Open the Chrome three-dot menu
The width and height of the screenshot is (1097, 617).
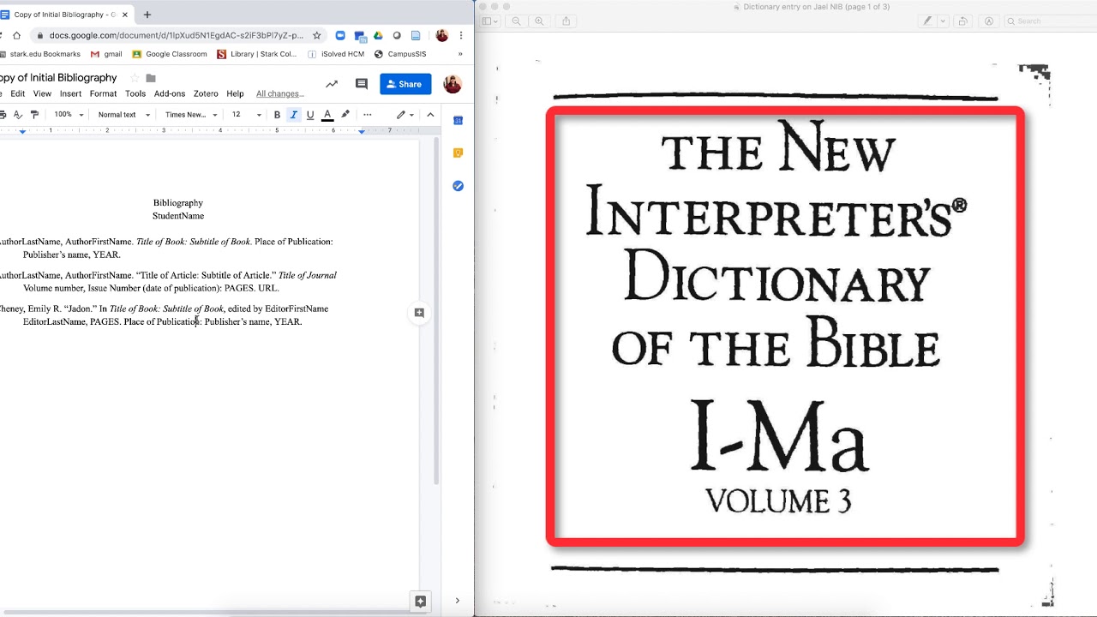coord(461,35)
